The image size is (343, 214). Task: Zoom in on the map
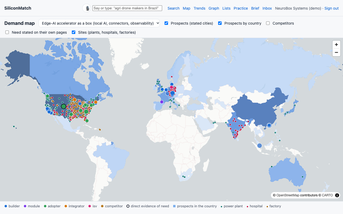(x=336, y=45)
